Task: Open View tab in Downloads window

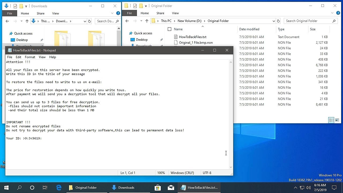Action: click(55, 13)
